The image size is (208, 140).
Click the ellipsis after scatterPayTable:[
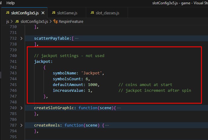76,38
